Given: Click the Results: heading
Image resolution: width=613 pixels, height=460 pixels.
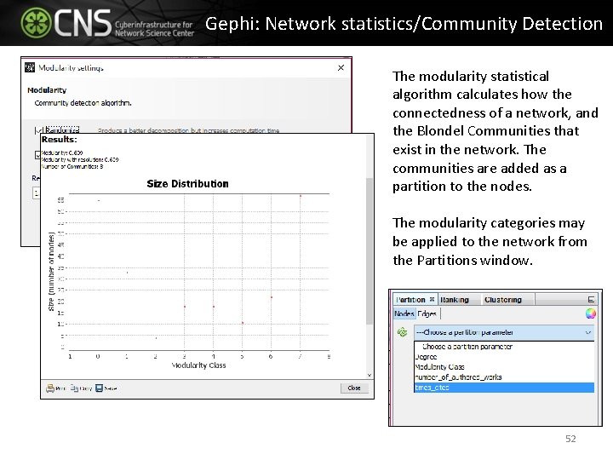Looking at the screenshot, I should [60, 140].
